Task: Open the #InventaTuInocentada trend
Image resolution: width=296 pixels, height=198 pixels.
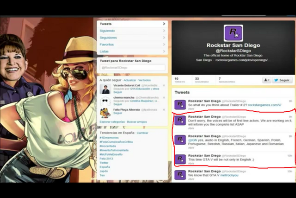Action: 114,150
